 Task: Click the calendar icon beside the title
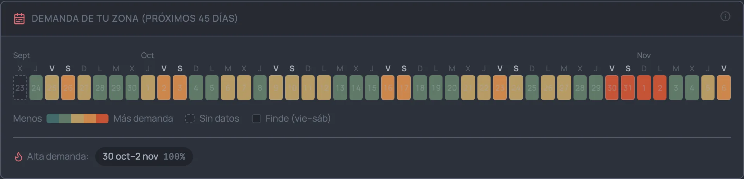point(19,18)
